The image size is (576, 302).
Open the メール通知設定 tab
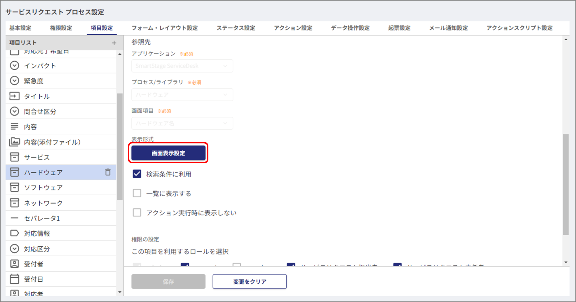448,28
